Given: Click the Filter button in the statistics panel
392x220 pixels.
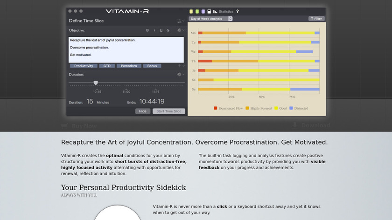Looking at the screenshot, I should 316,19.
